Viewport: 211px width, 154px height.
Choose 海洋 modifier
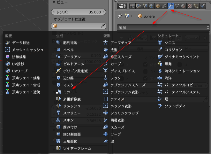165,78
